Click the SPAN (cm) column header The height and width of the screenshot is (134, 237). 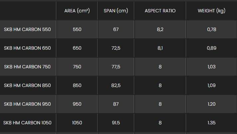(x=116, y=11)
